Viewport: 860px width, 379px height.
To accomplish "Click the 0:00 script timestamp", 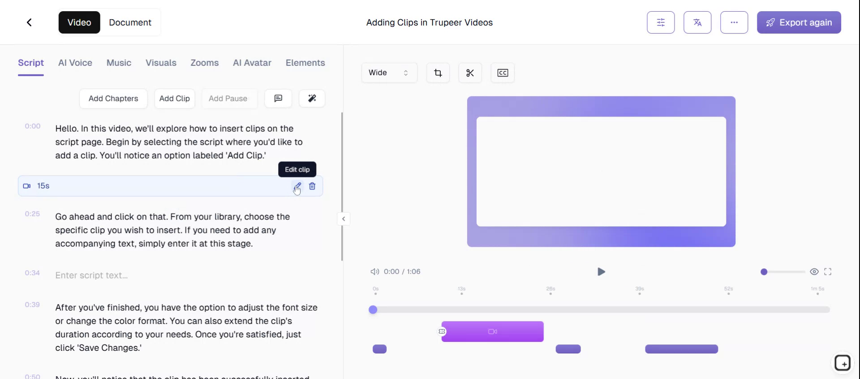I will 33,126.
